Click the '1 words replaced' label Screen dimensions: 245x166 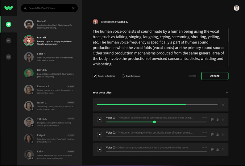133,76
